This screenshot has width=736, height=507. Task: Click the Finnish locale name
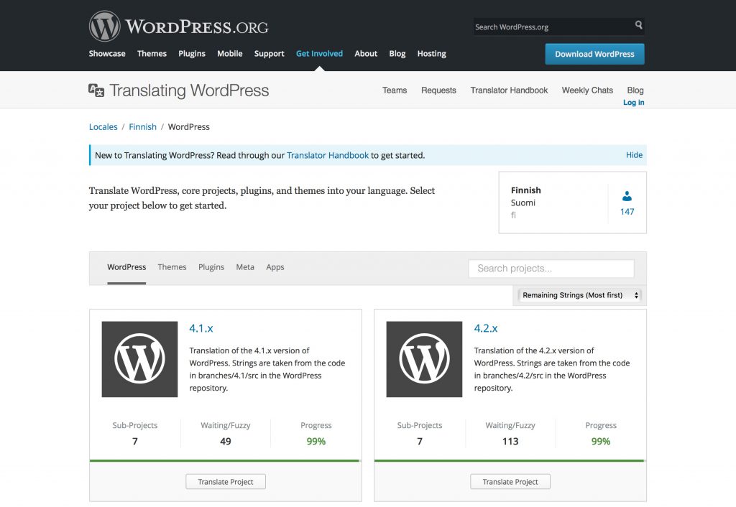[525, 190]
